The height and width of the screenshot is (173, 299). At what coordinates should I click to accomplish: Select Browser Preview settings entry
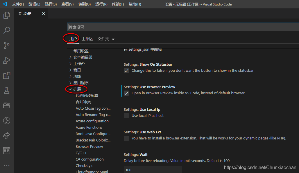89,147
